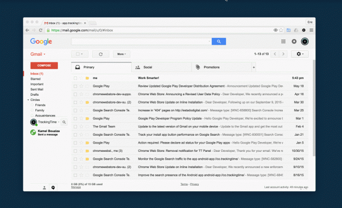Check the 10/30/15 removal notification email
342x208 pixels.
tap(75, 151)
